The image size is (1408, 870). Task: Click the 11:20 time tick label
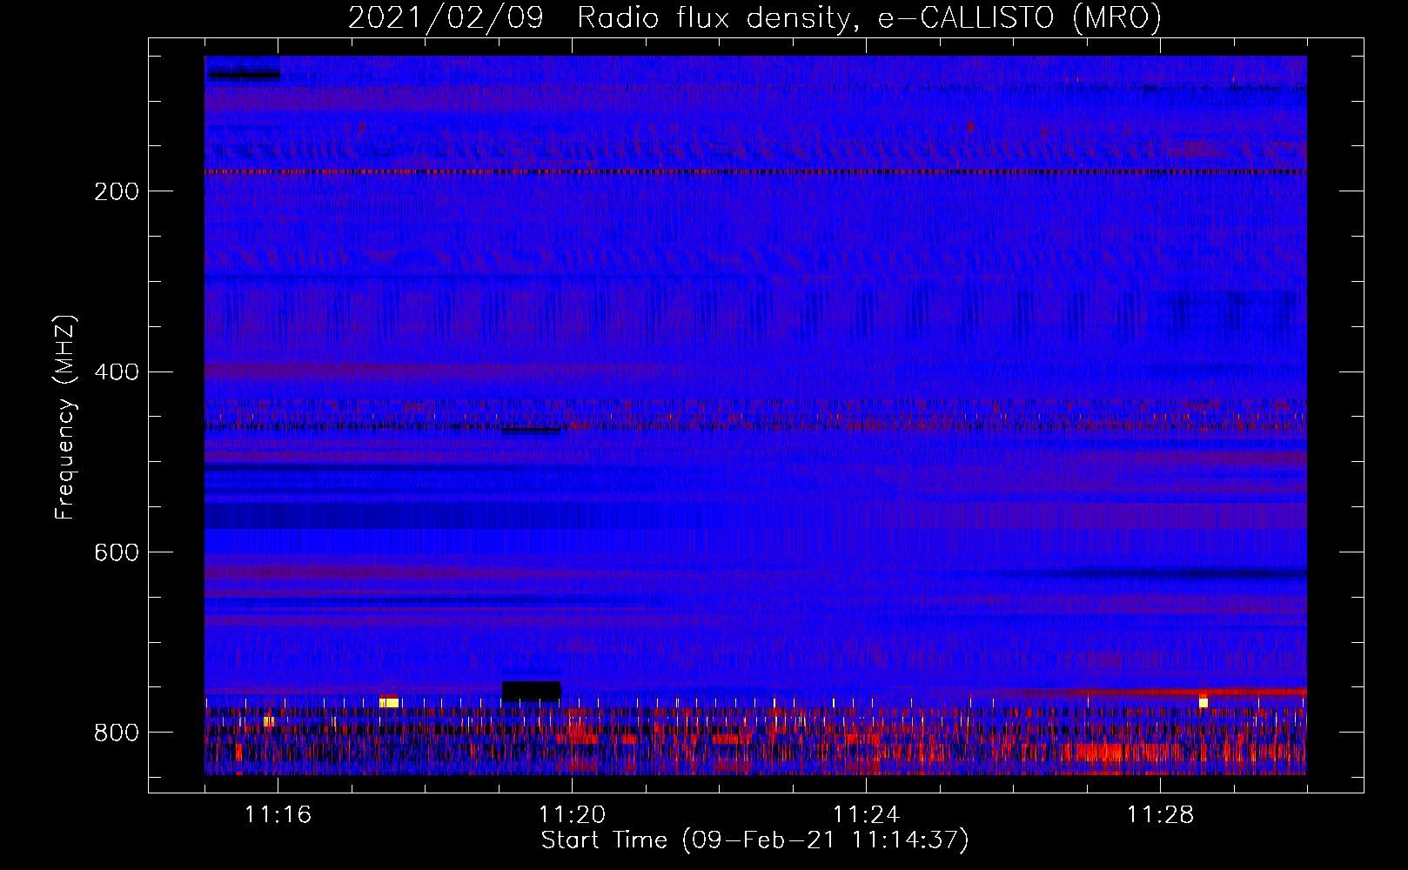tap(572, 814)
